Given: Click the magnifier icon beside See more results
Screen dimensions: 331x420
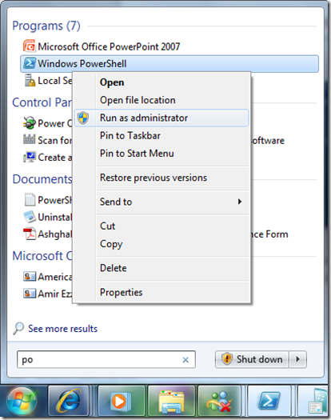Looking at the screenshot, I should [x=18, y=328].
